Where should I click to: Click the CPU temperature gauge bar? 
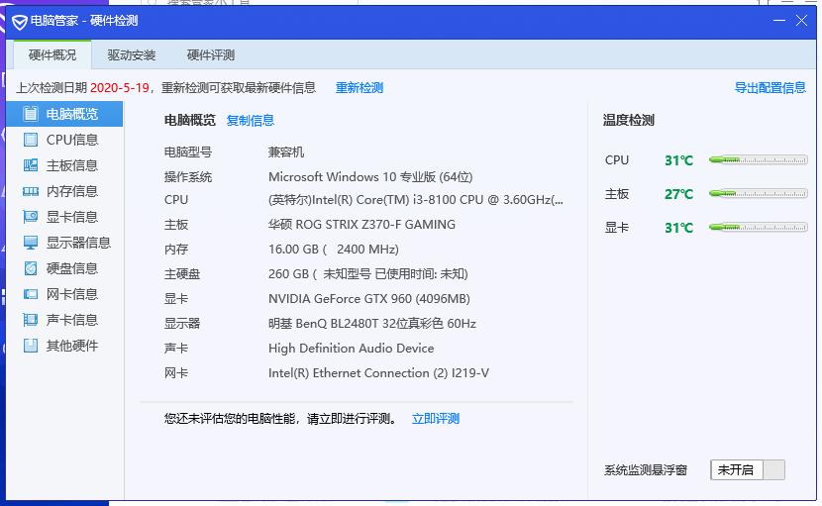(758, 160)
